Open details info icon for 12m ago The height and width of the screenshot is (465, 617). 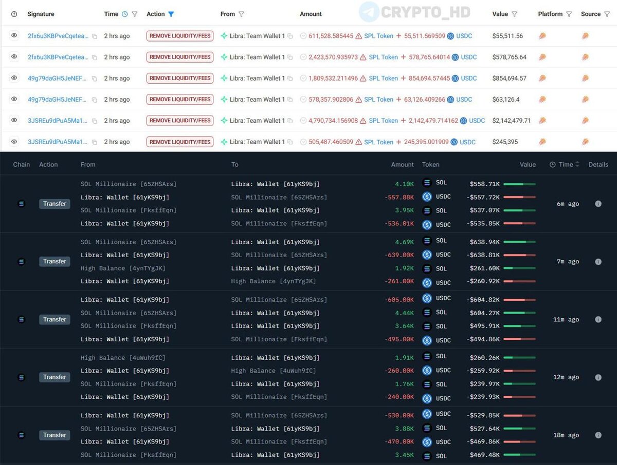598,377
